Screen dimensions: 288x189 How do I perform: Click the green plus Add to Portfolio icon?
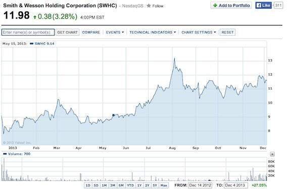(215, 6)
